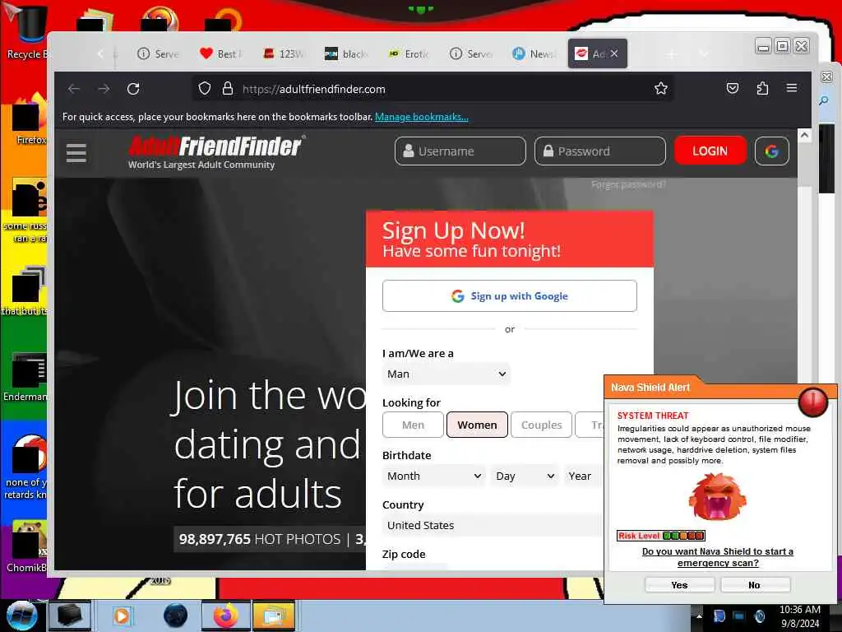Open the Windows Media Player taskbar icon
842x632 pixels.
123,616
